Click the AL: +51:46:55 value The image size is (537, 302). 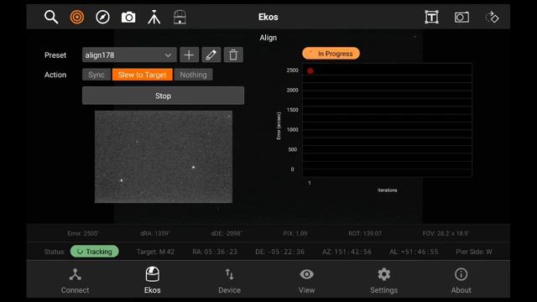414,252
